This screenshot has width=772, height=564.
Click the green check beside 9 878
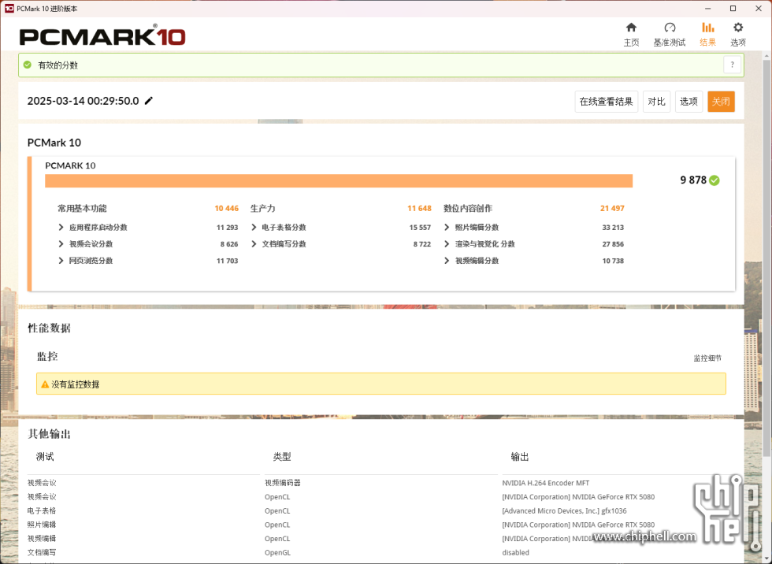pyautogui.click(x=714, y=180)
